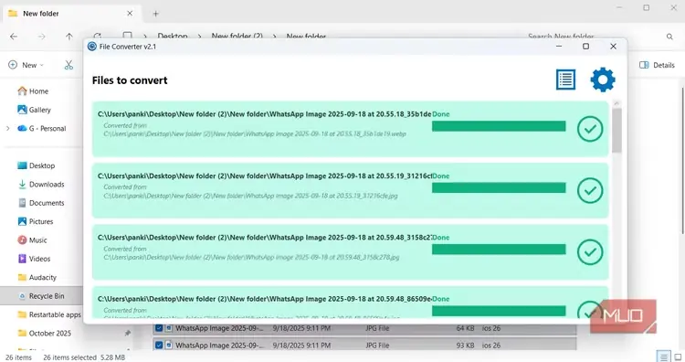Click the converter list vertical scrollbar thumb
Viewport: 685px width, 362px height.
pos(616,131)
